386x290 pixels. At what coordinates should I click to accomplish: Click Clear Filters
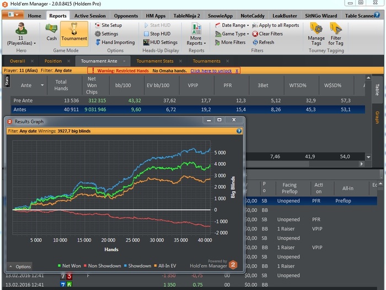coord(267,34)
